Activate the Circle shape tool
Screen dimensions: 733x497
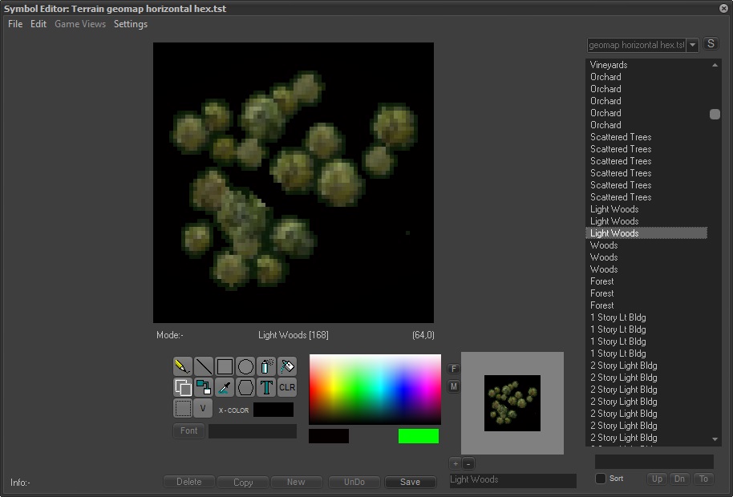245,367
